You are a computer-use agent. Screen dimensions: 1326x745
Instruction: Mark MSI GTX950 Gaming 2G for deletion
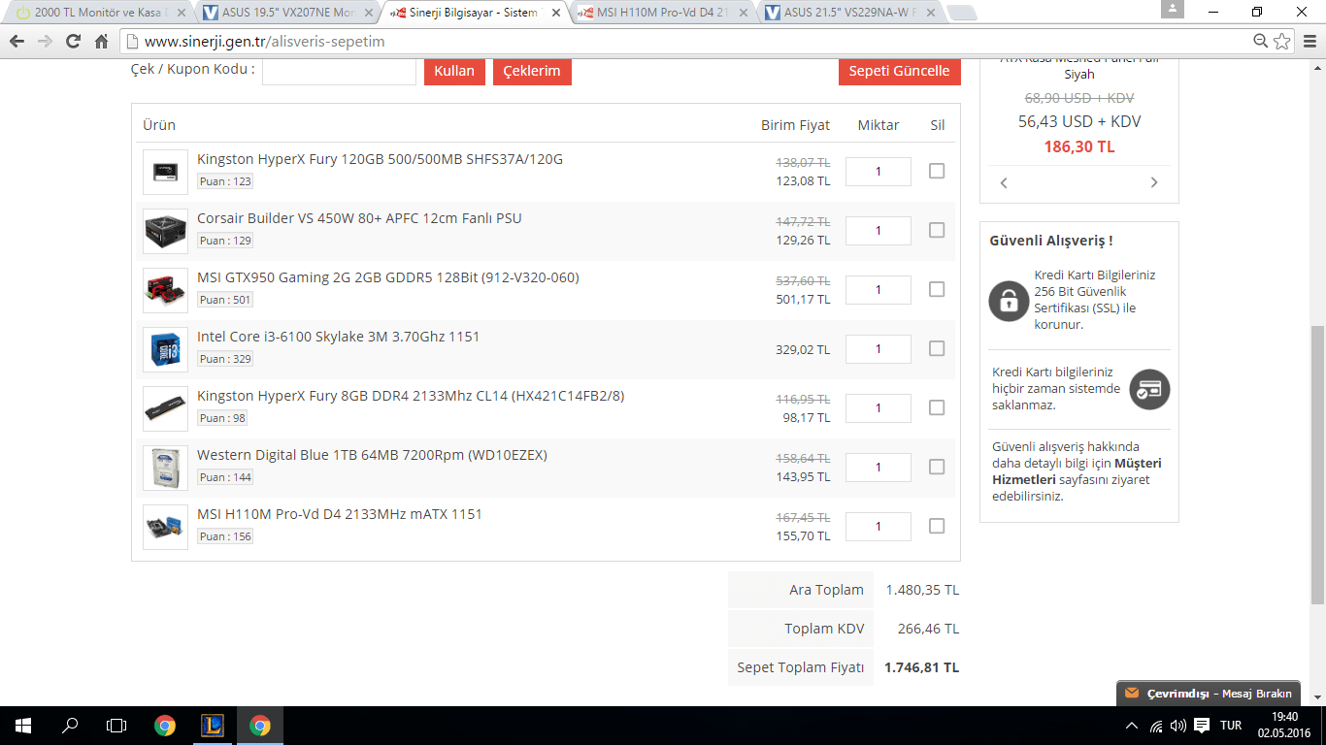[x=937, y=289]
